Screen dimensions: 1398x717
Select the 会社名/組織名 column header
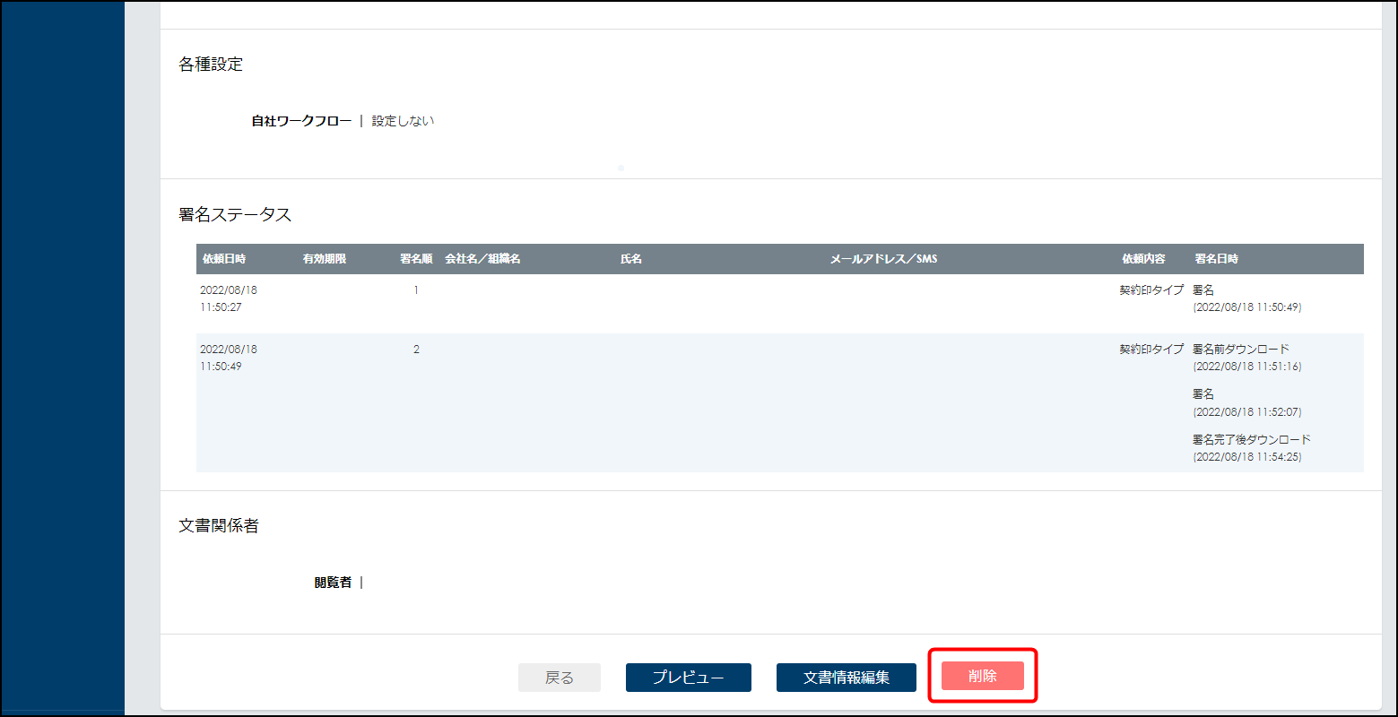click(x=482, y=259)
